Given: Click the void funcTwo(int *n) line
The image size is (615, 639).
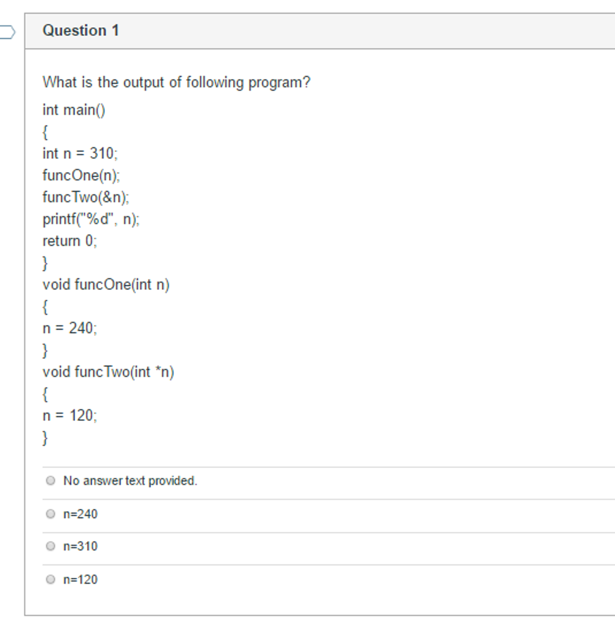Looking at the screenshot, I should 109,372.
